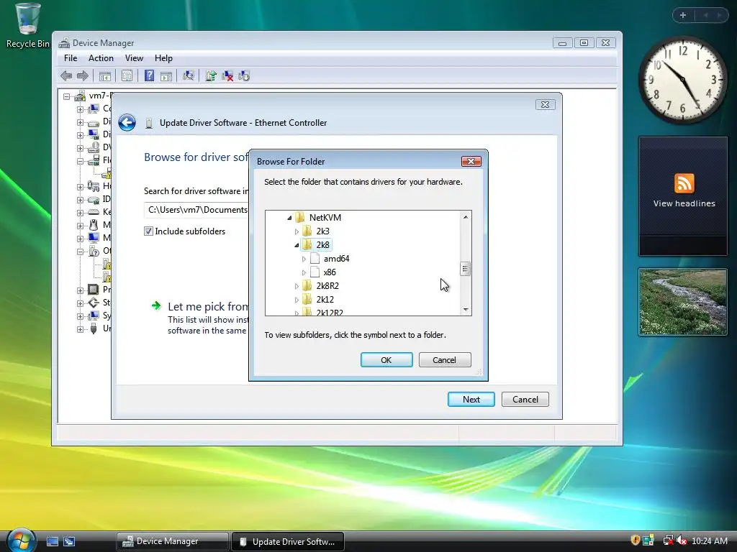Click the blue Help question-mark toolbar icon

tap(149, 75)
